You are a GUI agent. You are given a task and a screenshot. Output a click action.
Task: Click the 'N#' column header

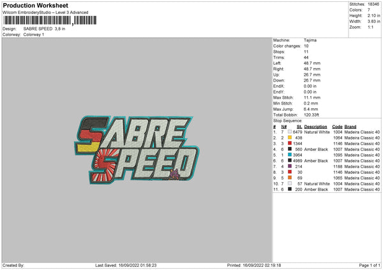[x=284, y=127]
